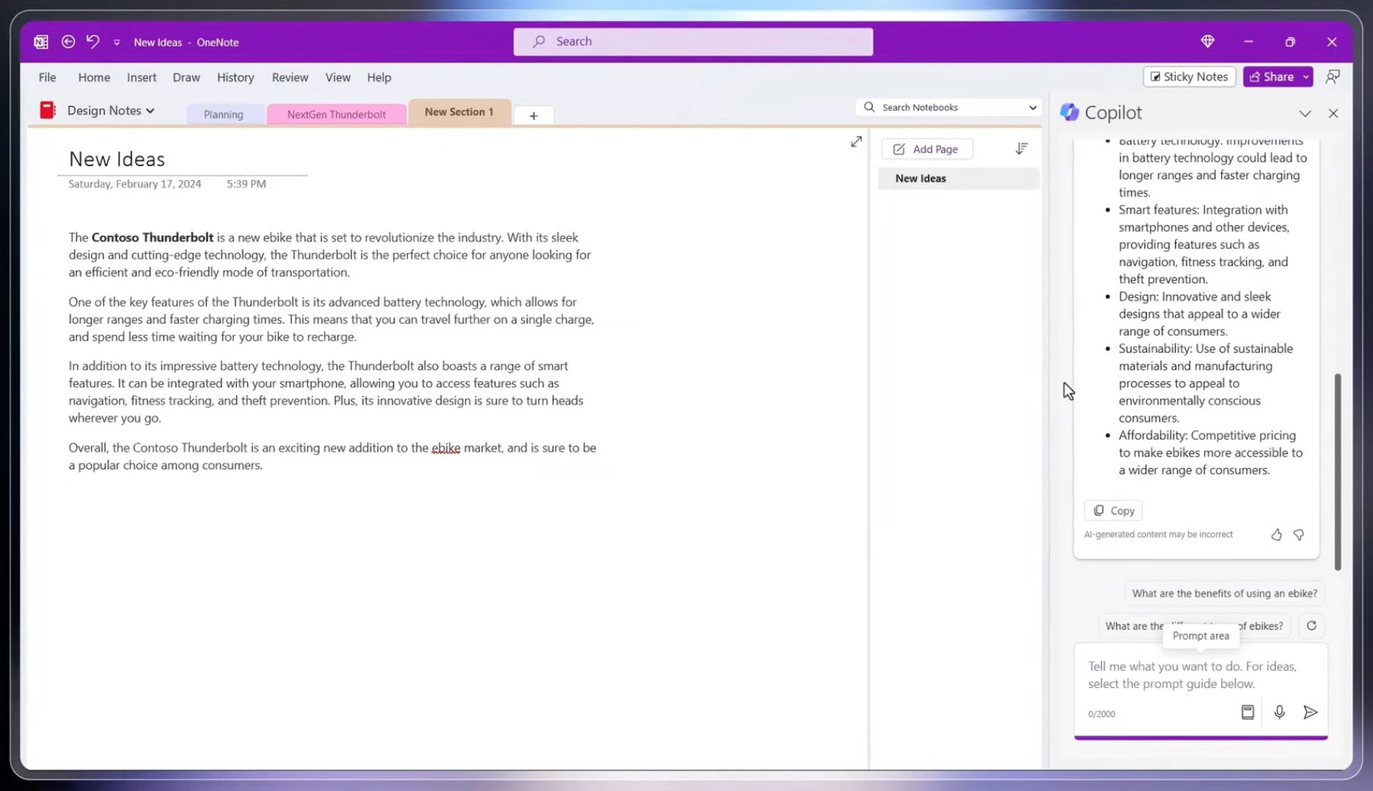
Task: Click AI-generated content may be incorrect notice
Action: tap(1158, 534)
